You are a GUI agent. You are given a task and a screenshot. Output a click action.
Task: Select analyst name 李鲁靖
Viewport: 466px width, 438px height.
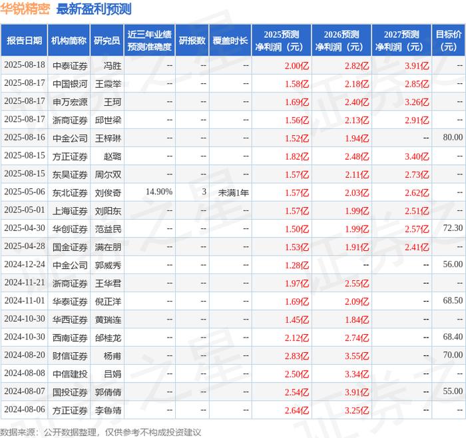[x=108, y=410]
